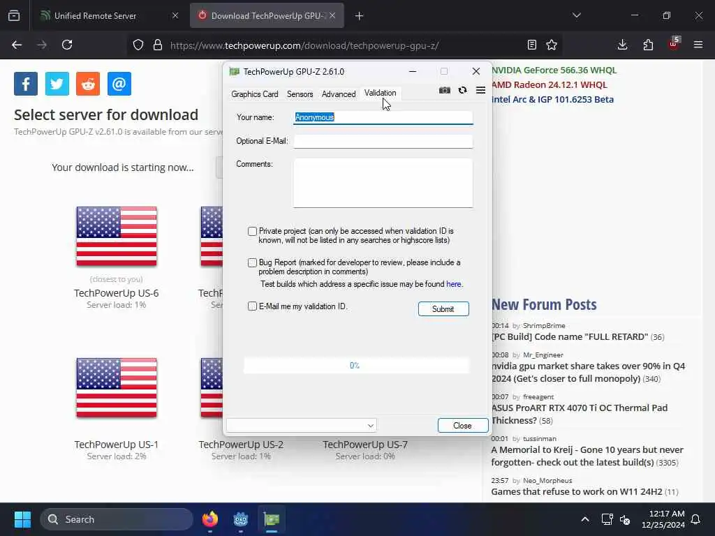Check E-Mail me my validation ID
The image size is (715, 536).
tap(252, 306)
